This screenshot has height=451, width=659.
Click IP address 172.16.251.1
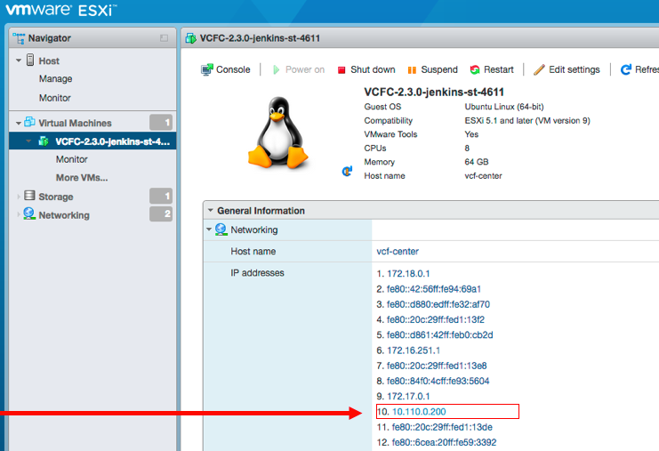click(x=414, y=350)
